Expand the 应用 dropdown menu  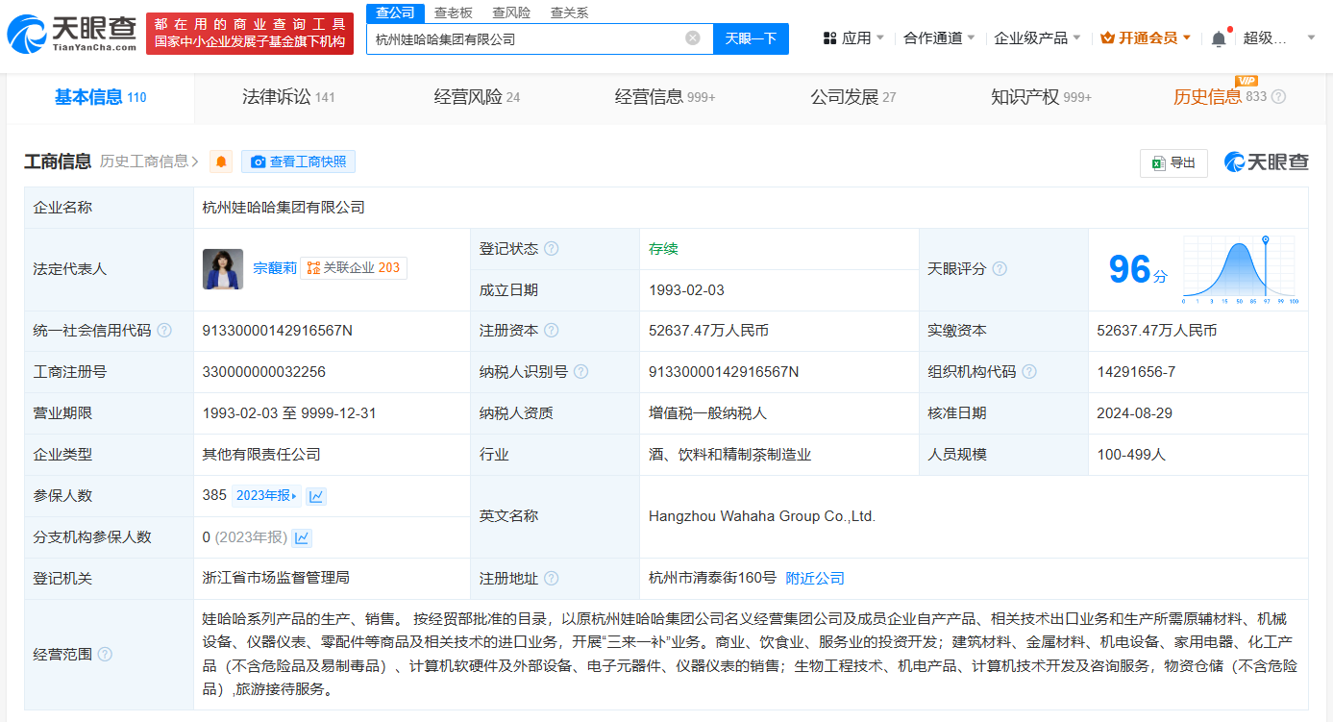(x=854, y=38)
